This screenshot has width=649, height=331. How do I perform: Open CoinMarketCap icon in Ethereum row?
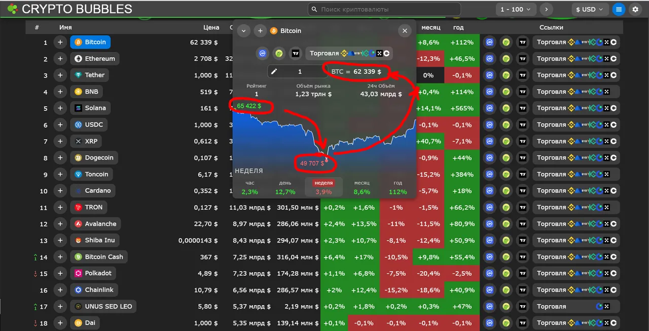[489, 59]
